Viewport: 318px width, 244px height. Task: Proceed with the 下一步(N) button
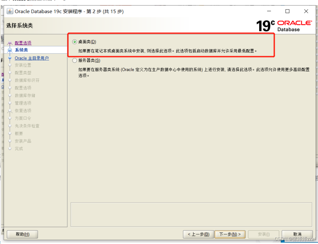tap(230, 234)
